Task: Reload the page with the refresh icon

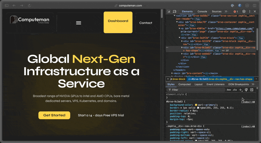Action: (x=29, y=6)
